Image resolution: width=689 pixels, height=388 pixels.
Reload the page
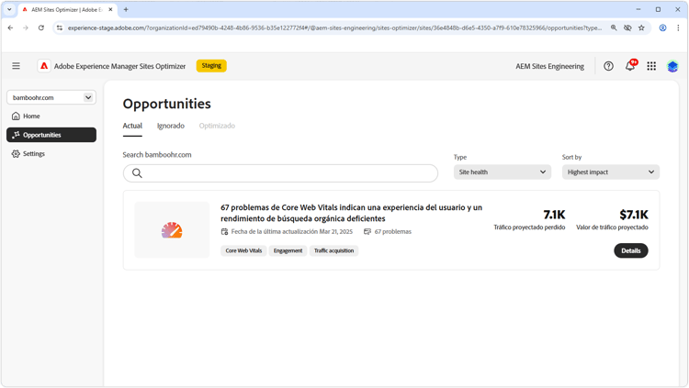pos(40,28)
